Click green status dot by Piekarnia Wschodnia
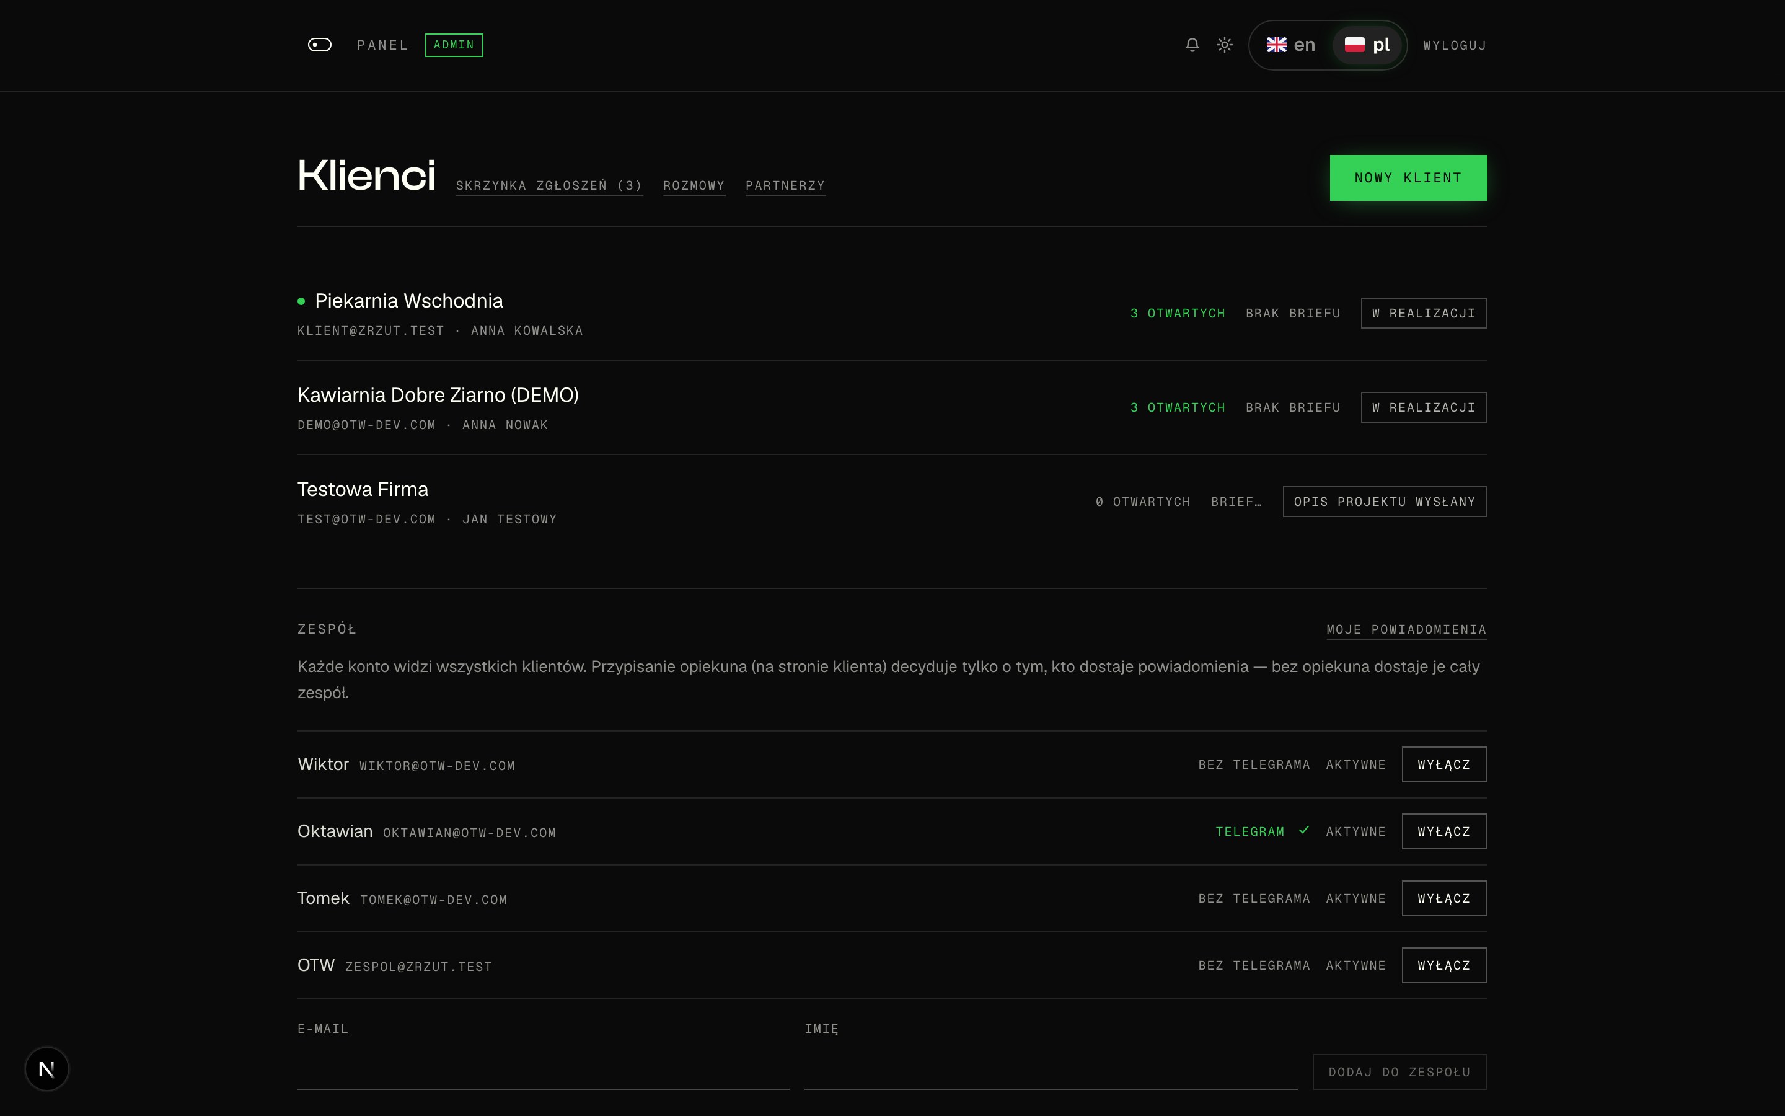Screen dimensions: 1785x1116 tap(301, 301)
